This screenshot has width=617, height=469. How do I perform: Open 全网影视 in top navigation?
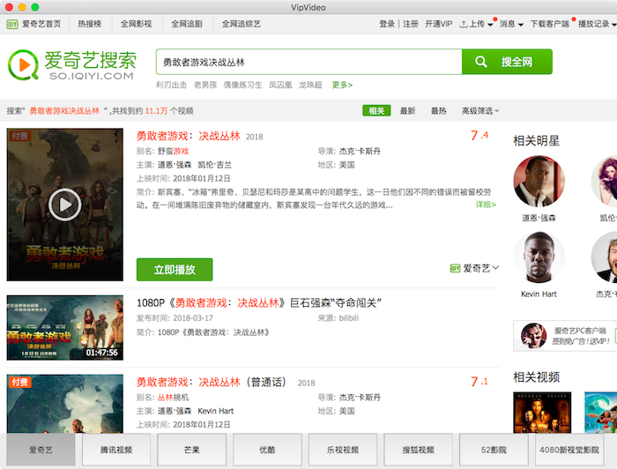point(136,24)
